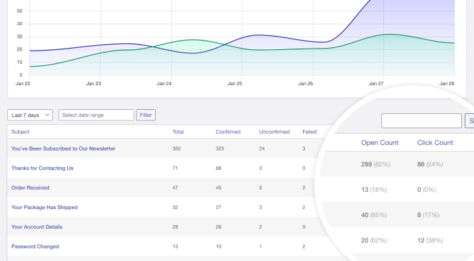The height and width of the screenshot is (261, 474).
Task: Click click count 86 (24%)
Action: [430, 164]
